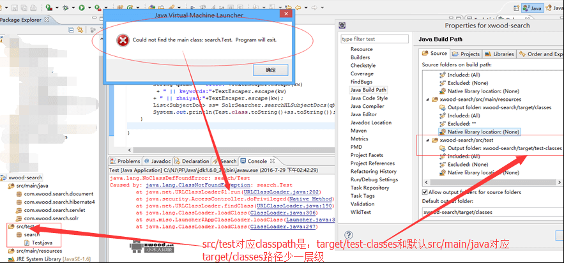This screenshot has width=564, height=263.
Task: Select src/main/resources folder in Package Explorer
Action: pyautogui.click(x=35, y=251)
